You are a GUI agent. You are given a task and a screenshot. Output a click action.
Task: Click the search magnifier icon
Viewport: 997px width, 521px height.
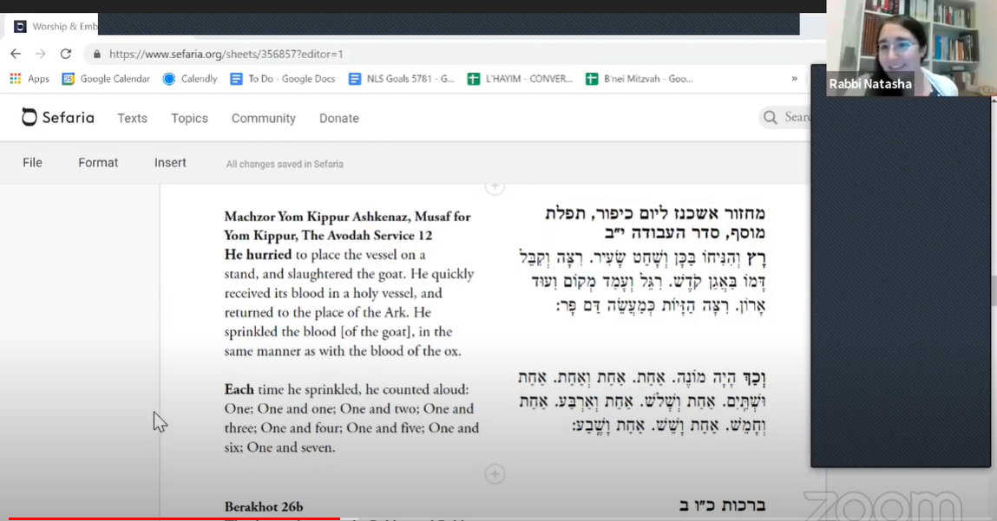(770, 118)
